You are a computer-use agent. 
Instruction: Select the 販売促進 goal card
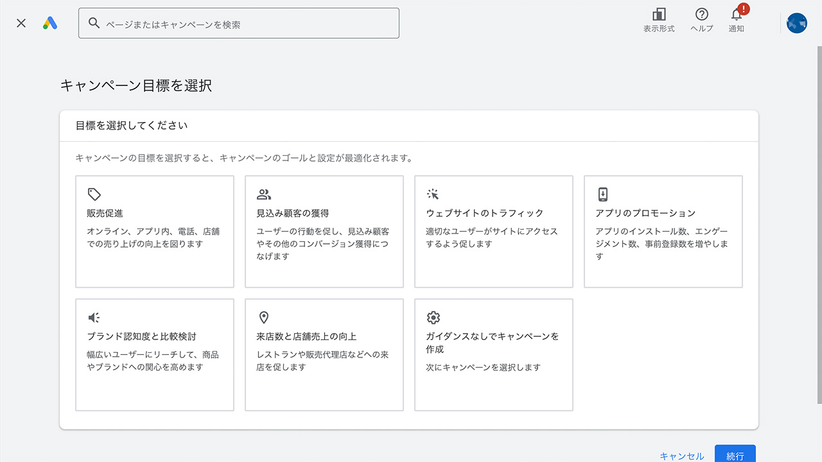pos(154,231)
